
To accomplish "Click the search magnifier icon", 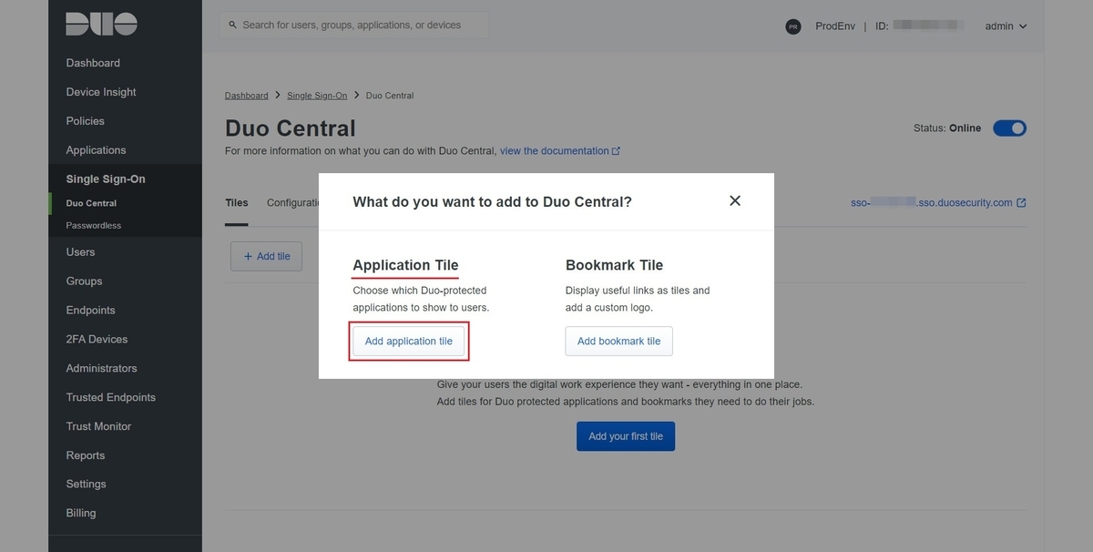I will [x=232, y=26].
